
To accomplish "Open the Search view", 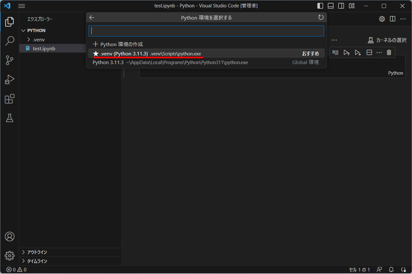I will coord(9,41).
